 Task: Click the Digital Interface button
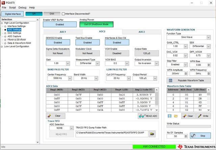(12, 14)
